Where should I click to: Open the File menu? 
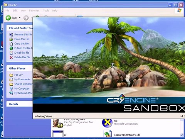point(7,10)
